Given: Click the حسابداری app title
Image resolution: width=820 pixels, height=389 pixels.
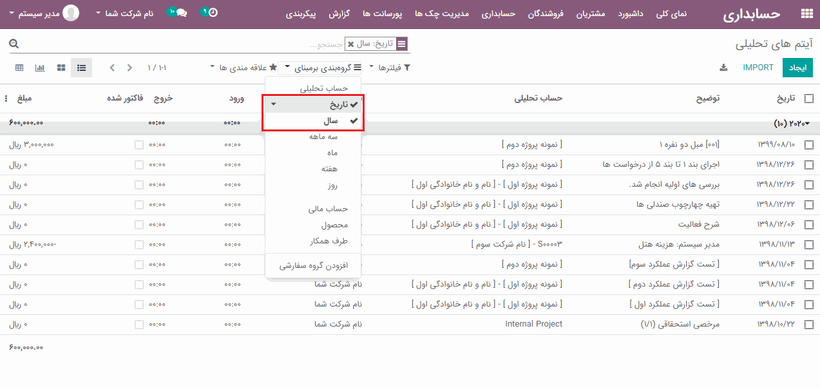Looking at the screenshot, I should pos(751,14).
